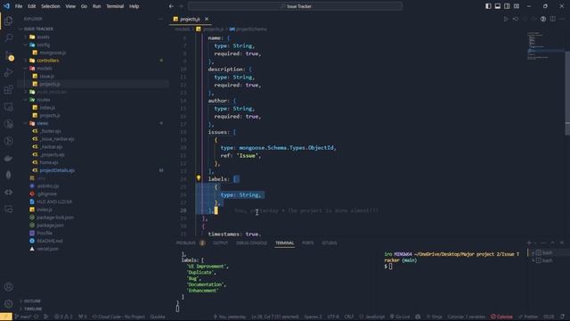
Task: Close the project.js editor tab
Action: [207, 19]
